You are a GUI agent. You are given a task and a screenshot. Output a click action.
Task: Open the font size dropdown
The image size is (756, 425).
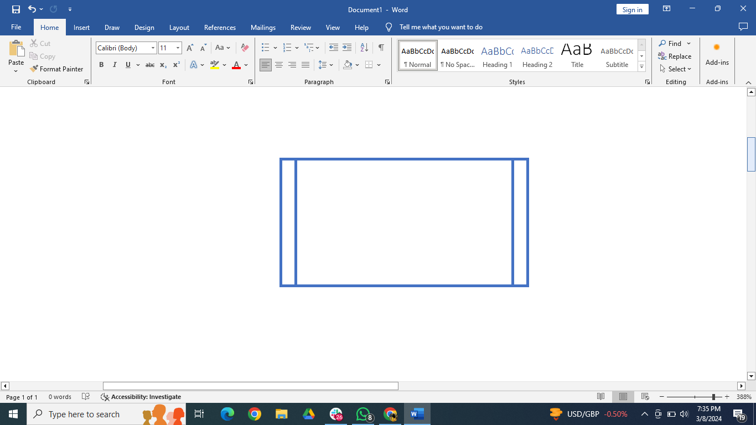[178, 48]
